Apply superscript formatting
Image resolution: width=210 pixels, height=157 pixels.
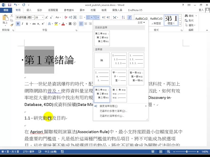click(x=43, y=24)
